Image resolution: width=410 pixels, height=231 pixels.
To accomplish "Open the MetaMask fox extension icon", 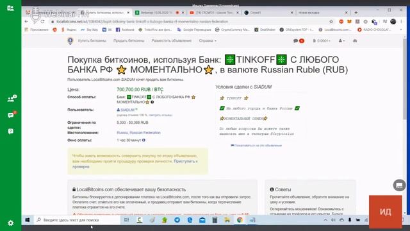I will (x=349, y=21).
